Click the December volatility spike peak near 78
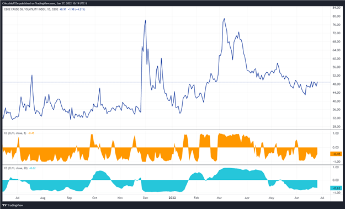This screenshot has width=345, height=209. pyautogui.click(x=145, y=20)
